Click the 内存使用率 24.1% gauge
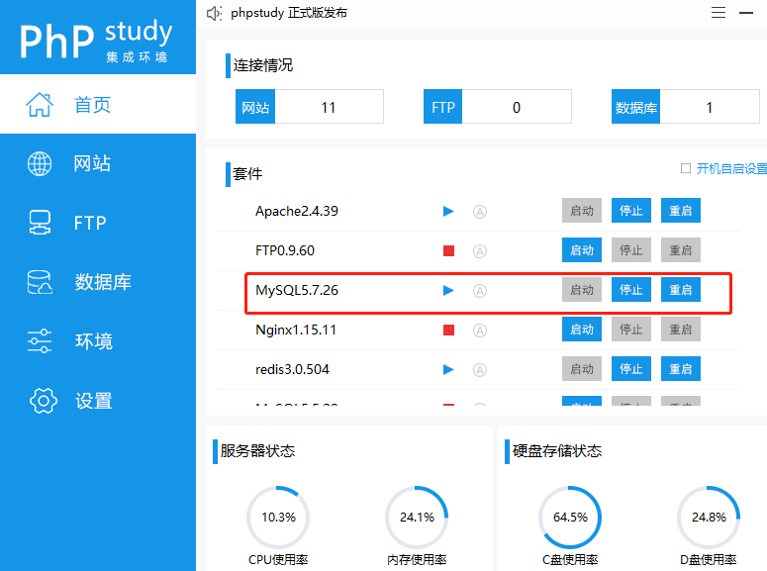Screen dimensions: 767x571 417,518
